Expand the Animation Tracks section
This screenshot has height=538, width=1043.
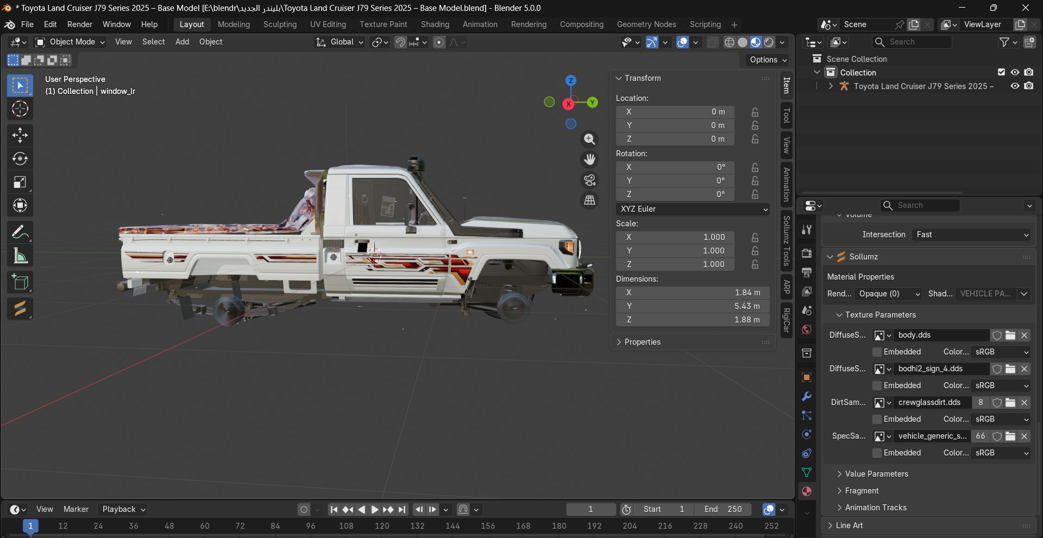pos(871,508)
